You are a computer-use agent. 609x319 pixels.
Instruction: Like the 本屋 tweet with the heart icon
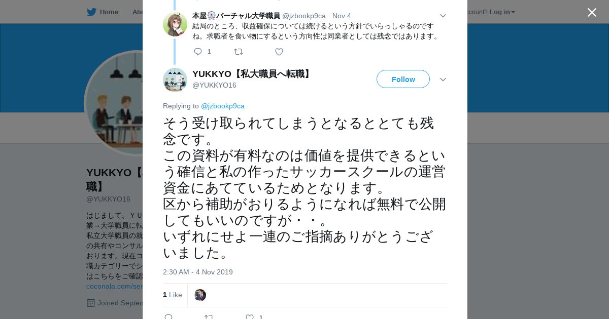[x=279, y=52]
